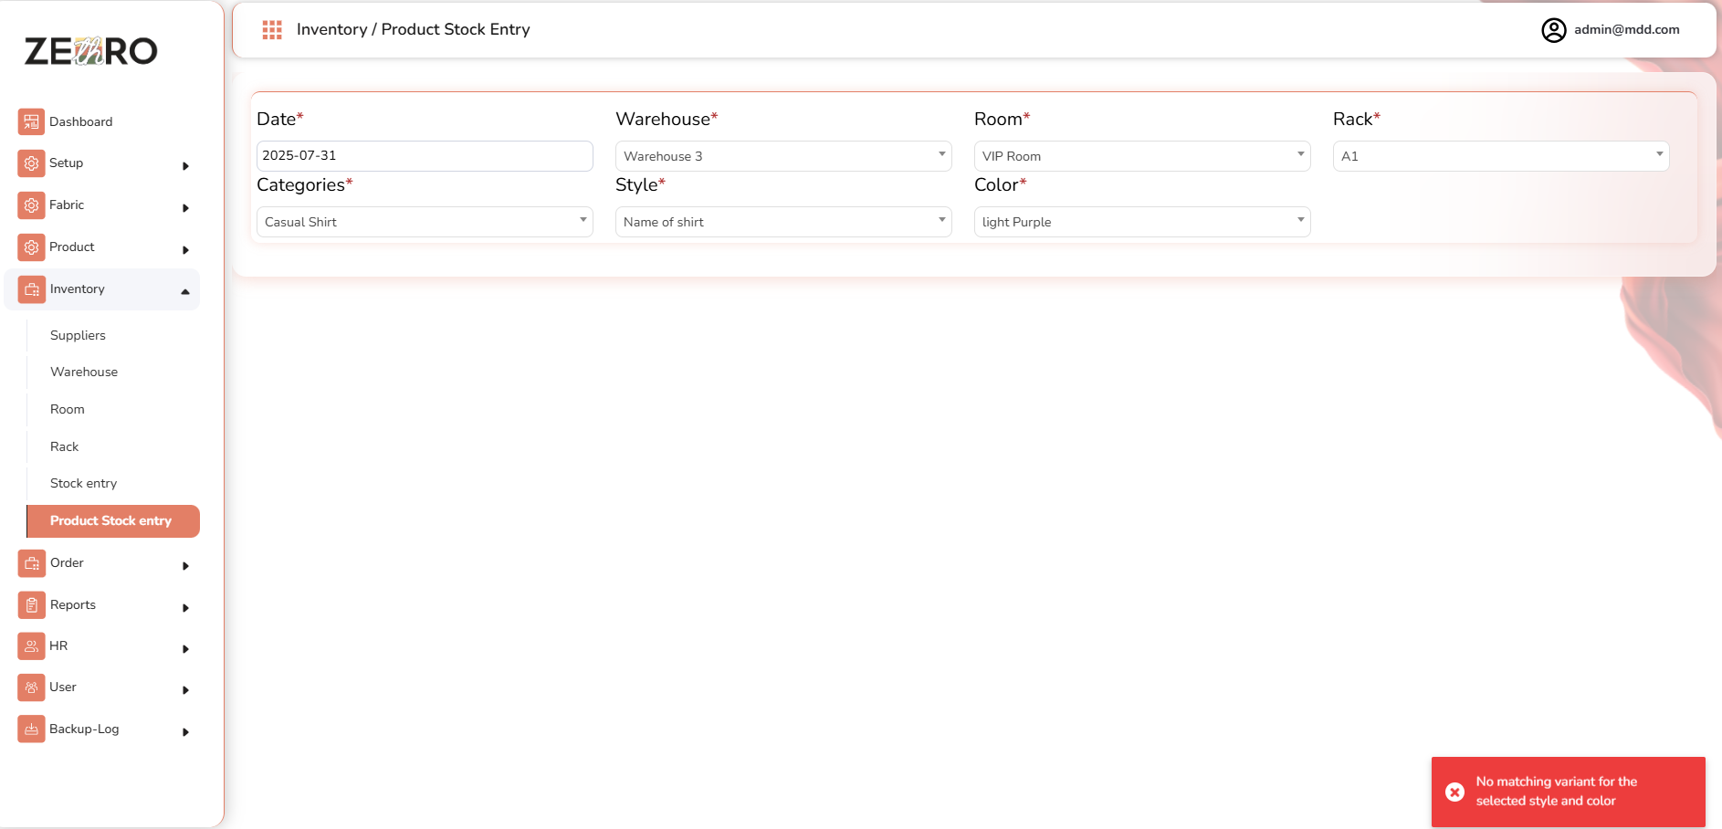
Task: Select the Product Stock entry menu item
Action: tap(111, 520)
